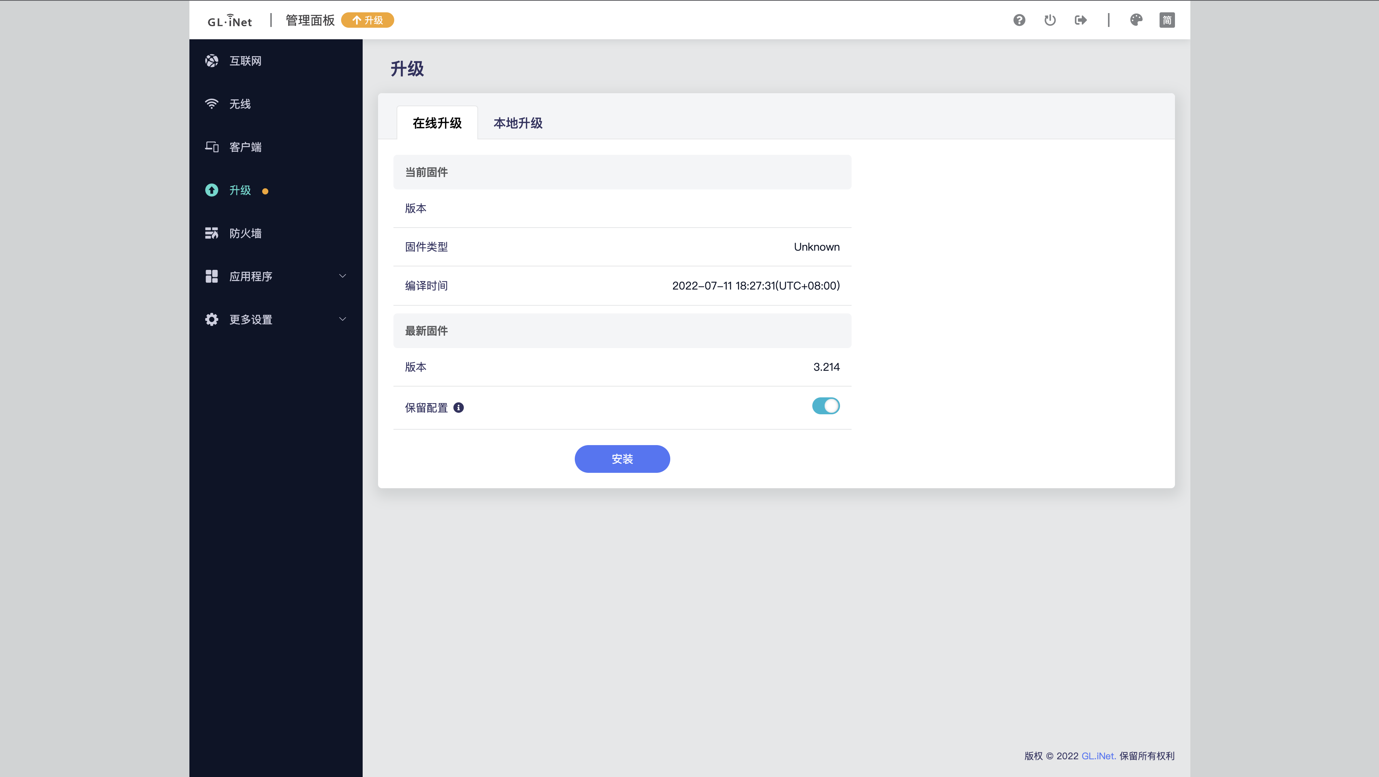Open the theme palette icon
1379x777 pixels.
(1136, 20)
